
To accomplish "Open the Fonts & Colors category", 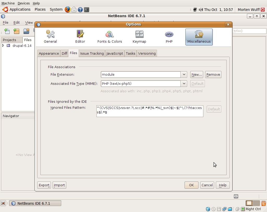I will [110, 37].
